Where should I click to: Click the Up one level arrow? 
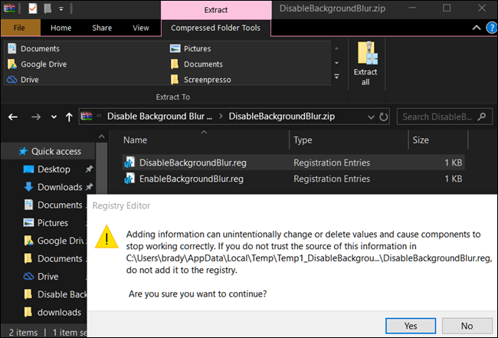pyautogui.click(x=70, y=117)
